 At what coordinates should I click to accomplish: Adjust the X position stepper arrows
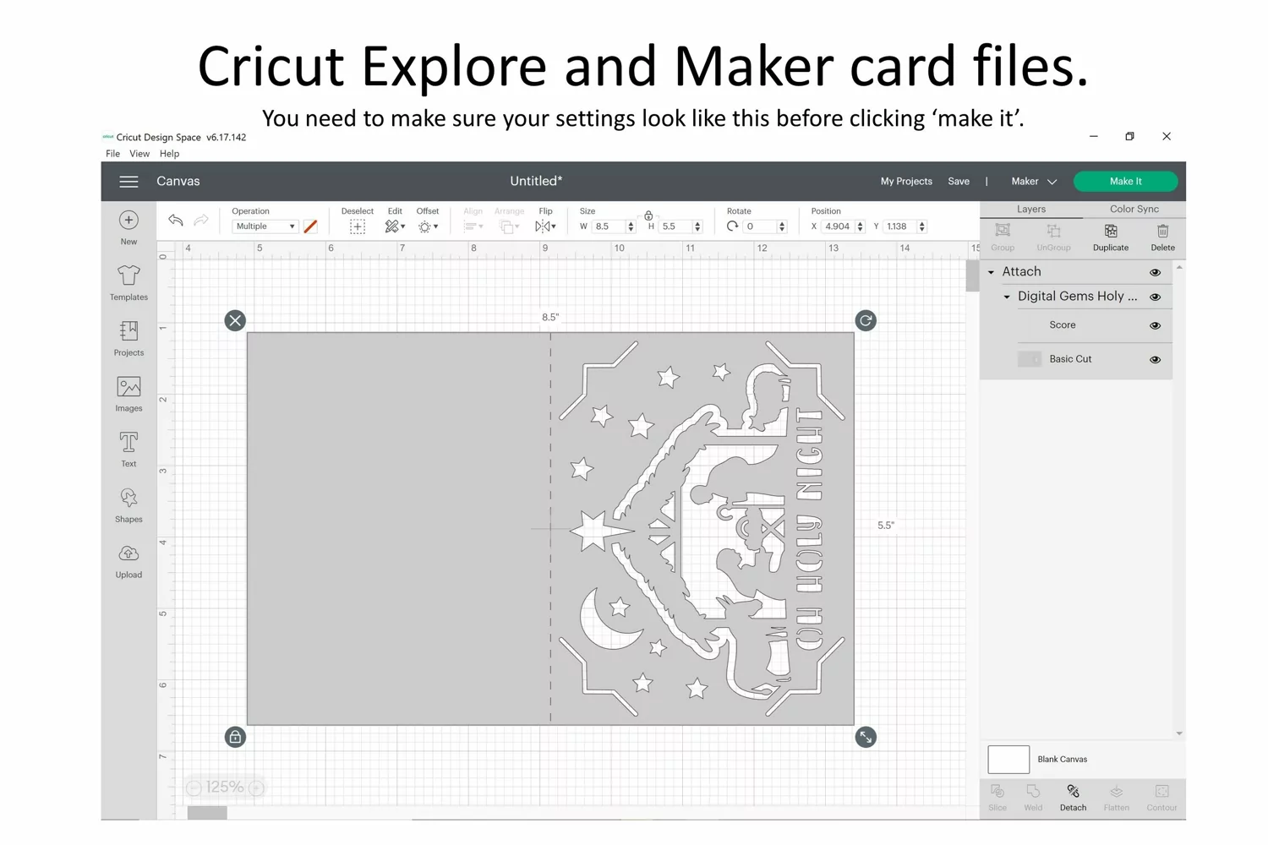click(x=860, y=226)
